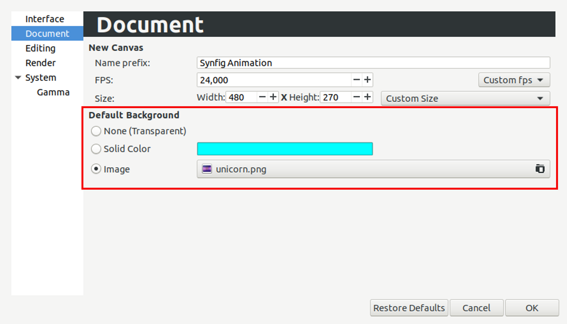Click the unicorn.png image thumbnail icon
Screen dimensions: 567x324
pos(207,169)
